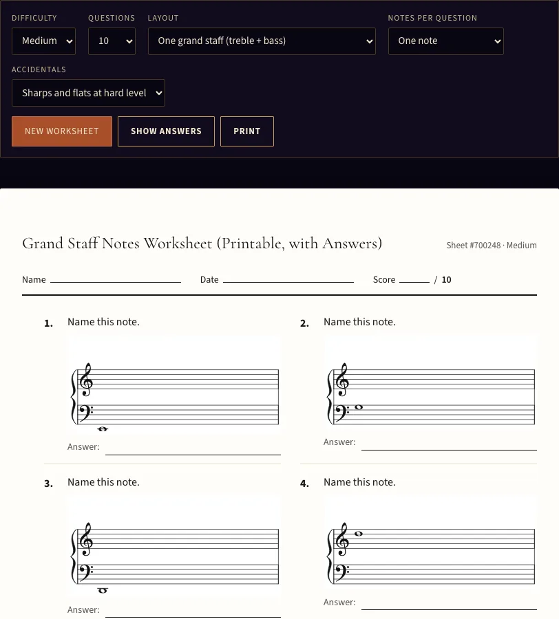Click the New Worksheet button
The width and height of the screenshot is (559, 619).
point(62,131)
